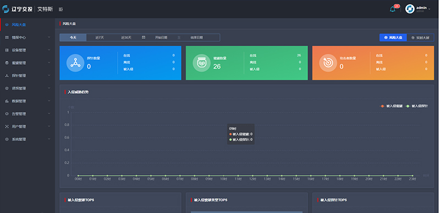The height and width of the screenshot is (213, 440).
Task: Click the probe node icon in the blue card
Action: click(x=75, y=63)
